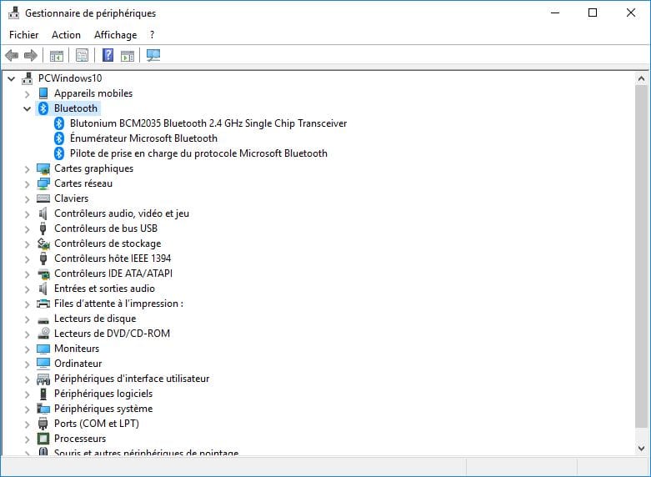
Task: Select the Ordinateur row
Action: pos(78,364)
